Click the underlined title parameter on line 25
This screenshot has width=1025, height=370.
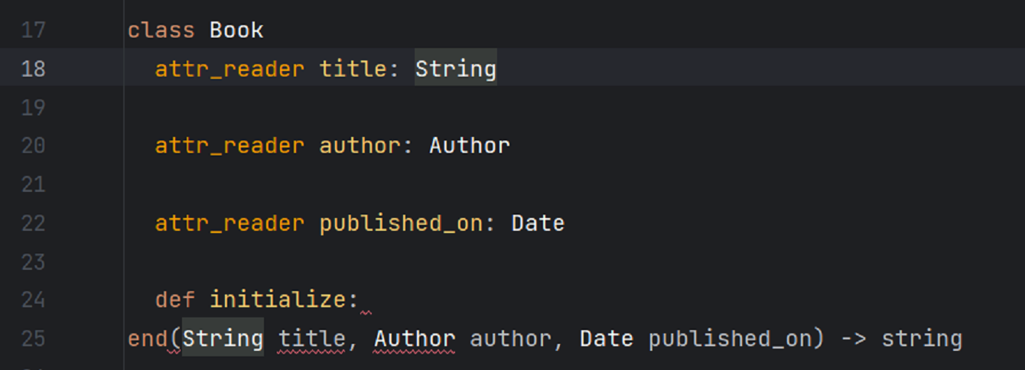coord(311,339)
